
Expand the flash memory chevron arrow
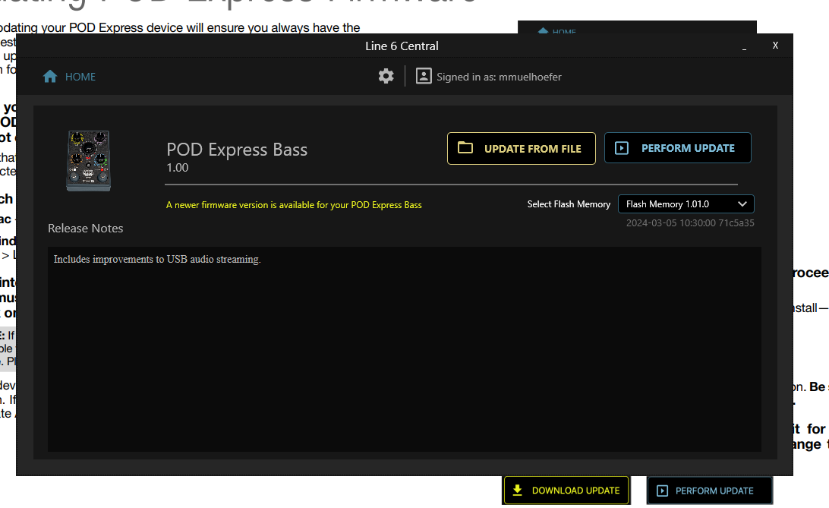click(x=742, y=204)
